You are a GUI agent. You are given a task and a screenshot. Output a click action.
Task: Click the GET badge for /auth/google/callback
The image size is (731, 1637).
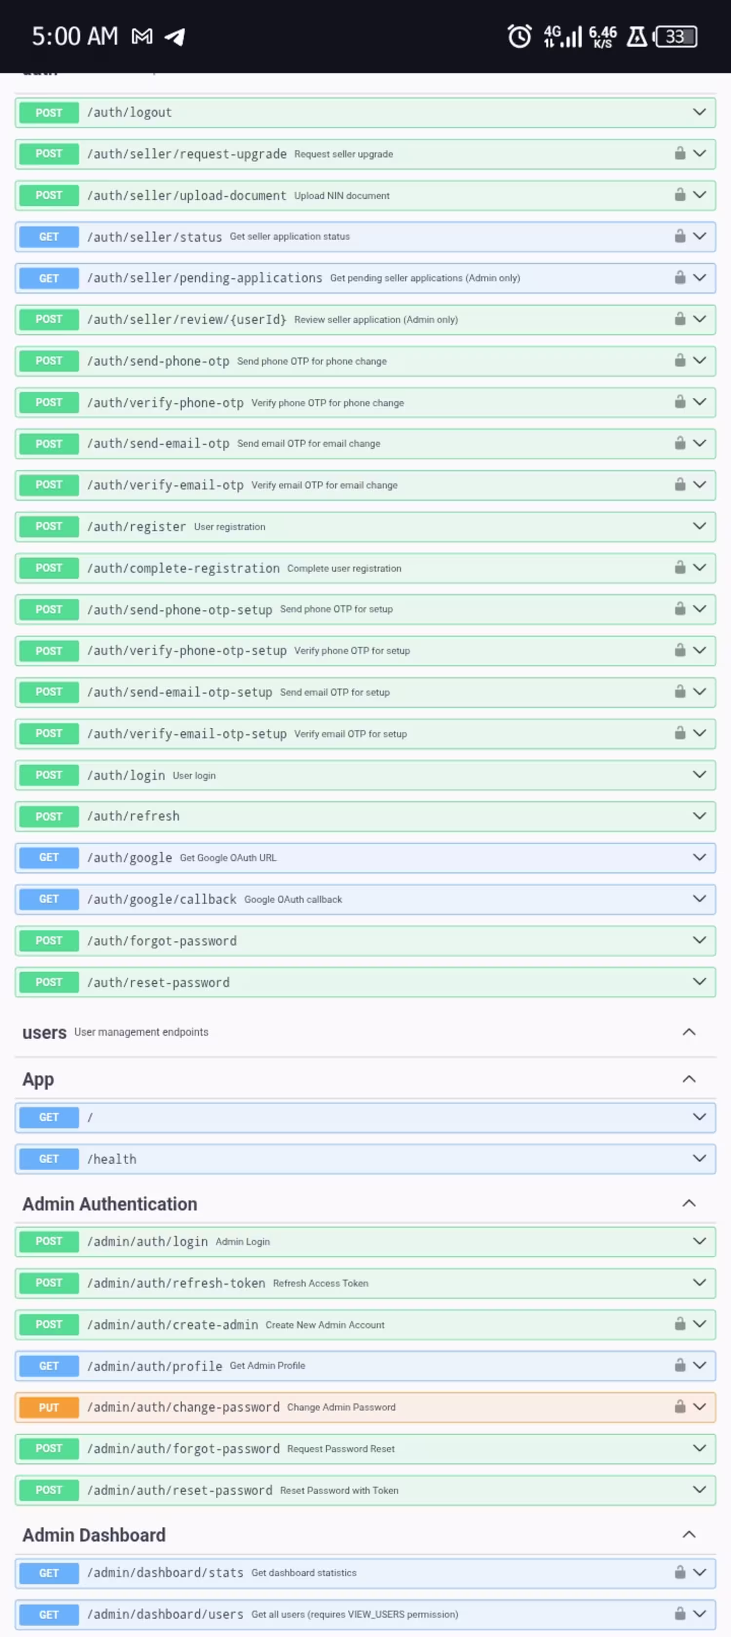49,898
